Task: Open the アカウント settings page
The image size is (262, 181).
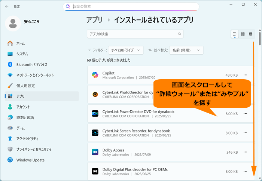Action: 42,107
